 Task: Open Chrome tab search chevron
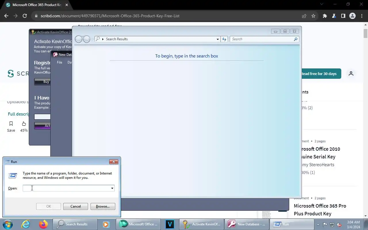click(x=322, y=4)
